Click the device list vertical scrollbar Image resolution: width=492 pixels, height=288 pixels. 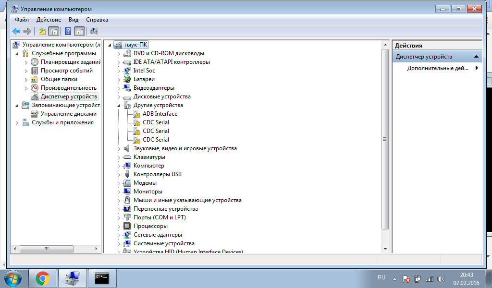(x=385, y=139)
